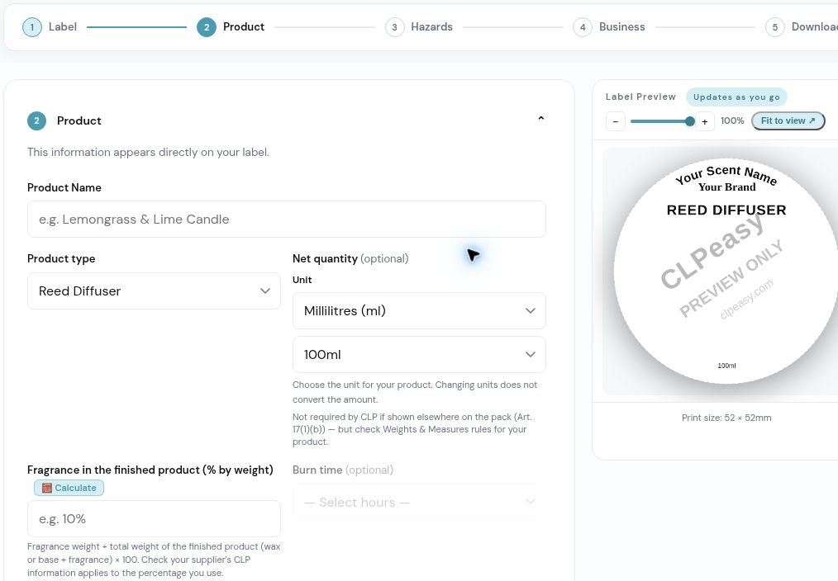838x581 pixels.
Task: Open the Burn time hours dropdown
Action: 419,502
